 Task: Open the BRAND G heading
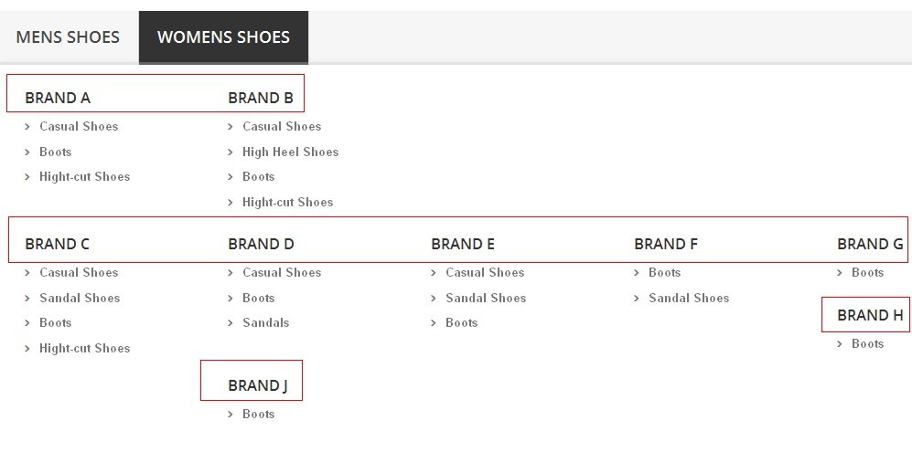870,244
